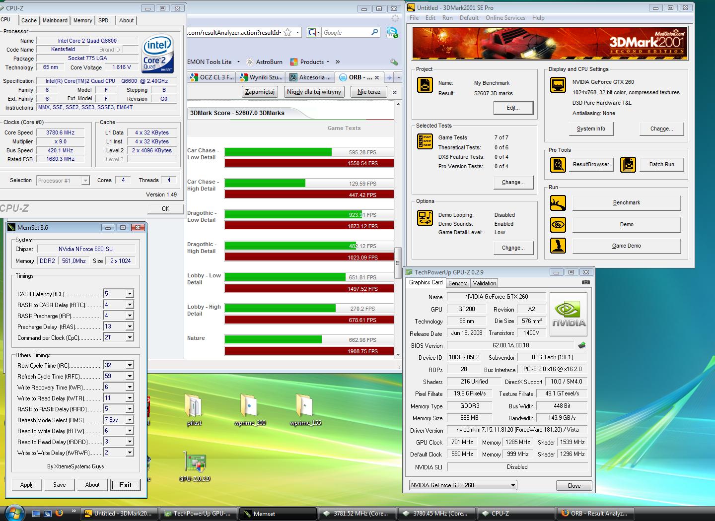The width and height of the screenshot is (715, 521).
Task: Click the Google search engine icon
Action: click(x=311, y=32)
